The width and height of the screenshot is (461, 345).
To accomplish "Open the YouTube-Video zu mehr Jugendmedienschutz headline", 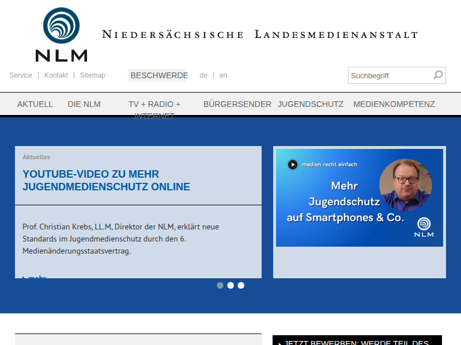I will tap(106, 181).
